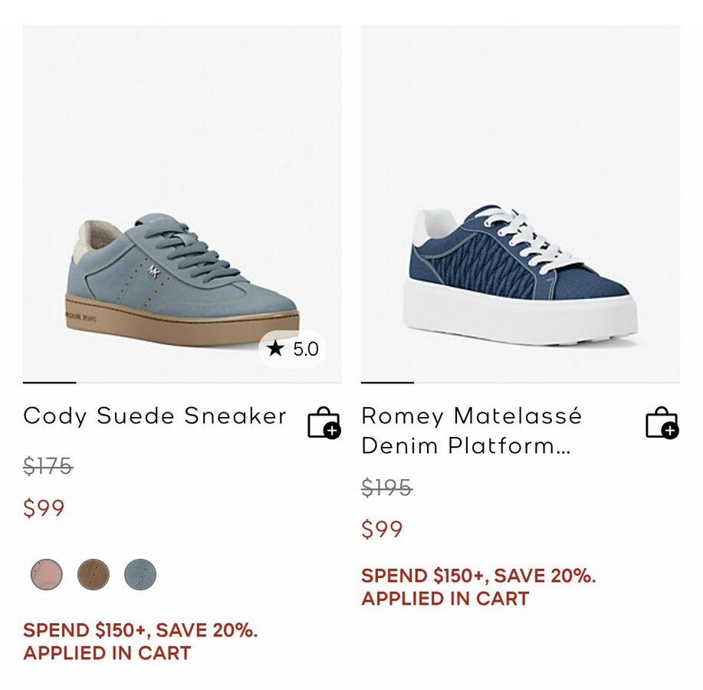Click the 5.0 rating value
Image resolution: width=703 pixels, height=690 pixels.
305,350
